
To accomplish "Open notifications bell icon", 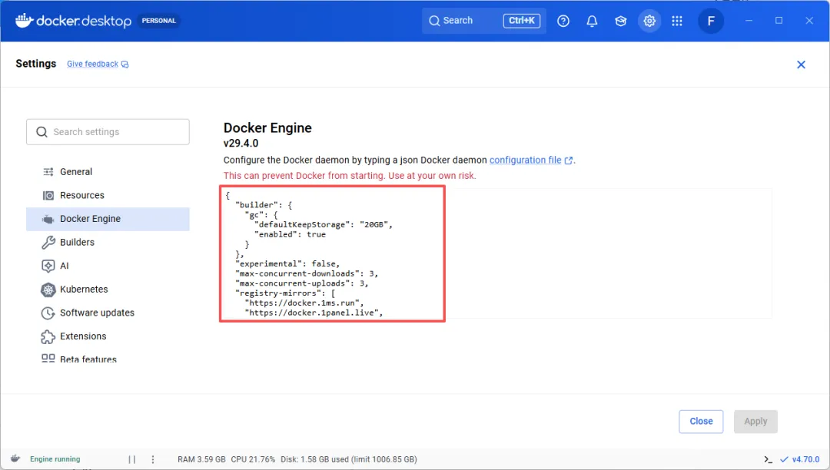I will [x=592, y=21].
